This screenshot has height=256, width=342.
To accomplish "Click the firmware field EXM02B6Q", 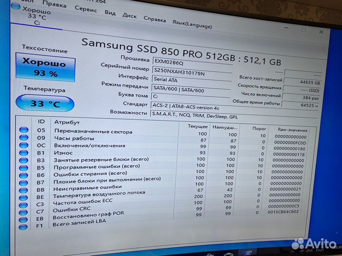I will [x=192, y=63].
